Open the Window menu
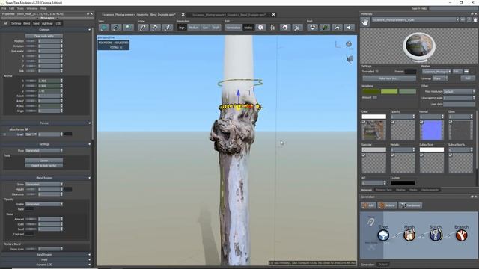The width and height of the screenshot is (479, 269). 32,8
